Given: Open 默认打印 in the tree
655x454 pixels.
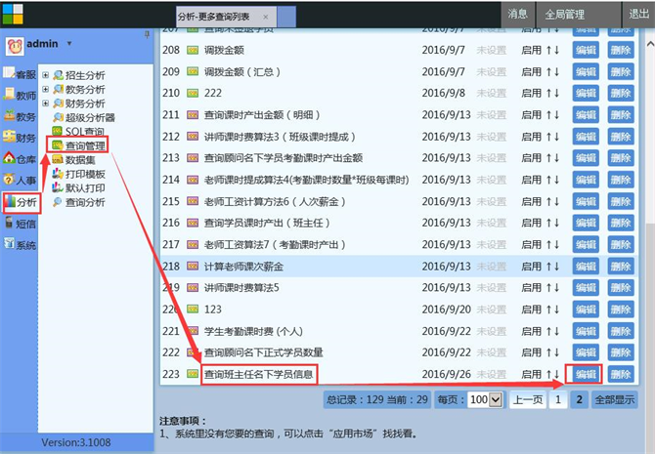Looking at the screenshot, I should click(78, 188).
